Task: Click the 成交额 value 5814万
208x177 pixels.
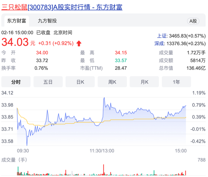Action: point(198,61)
